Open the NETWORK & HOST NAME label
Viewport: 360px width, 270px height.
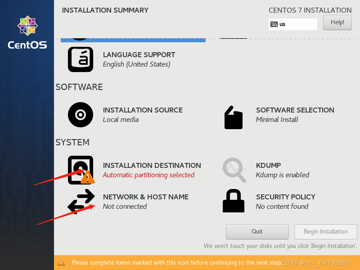coord(145,197)
